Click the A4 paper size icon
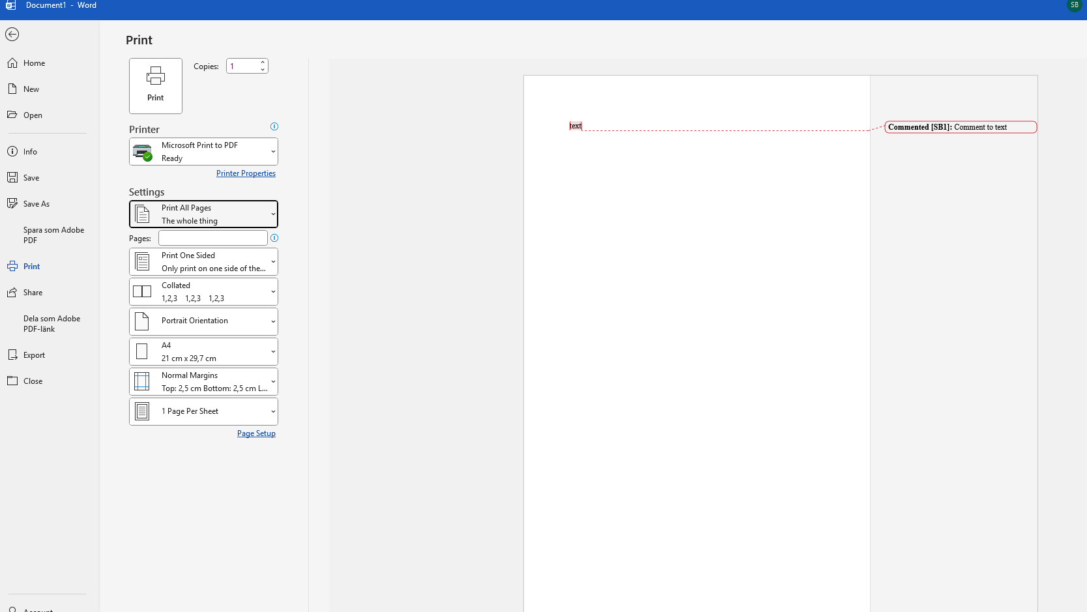1087x612 pixels. pos(142,352)
